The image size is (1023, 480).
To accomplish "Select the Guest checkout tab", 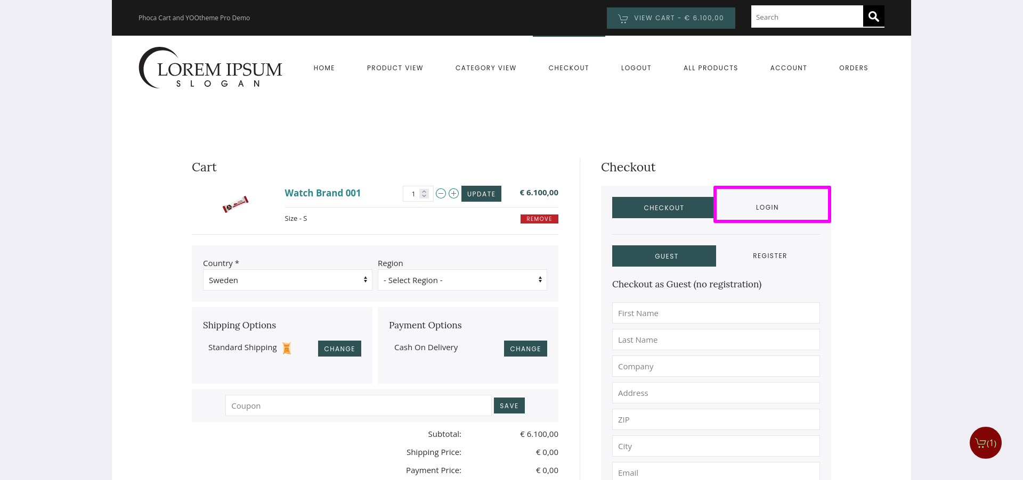I will pos(664,256).
